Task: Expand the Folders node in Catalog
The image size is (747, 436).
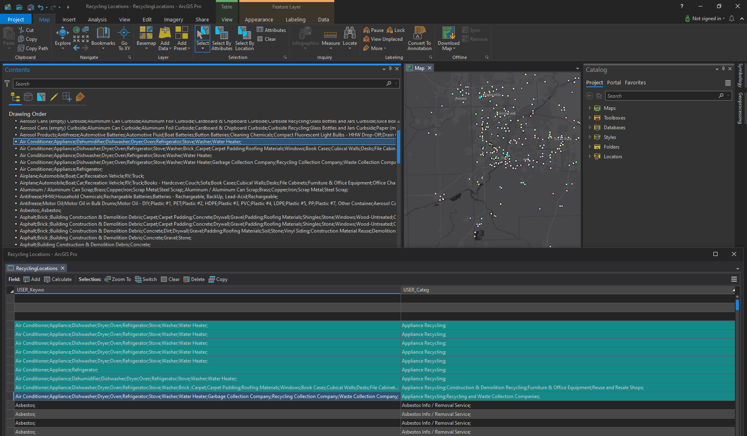Action: 590,147
